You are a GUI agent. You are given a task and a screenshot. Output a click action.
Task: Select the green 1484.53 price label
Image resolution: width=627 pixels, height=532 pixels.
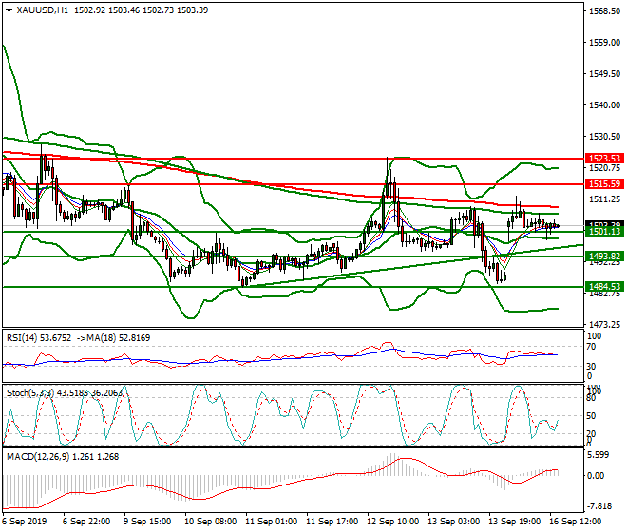(604, 286)
